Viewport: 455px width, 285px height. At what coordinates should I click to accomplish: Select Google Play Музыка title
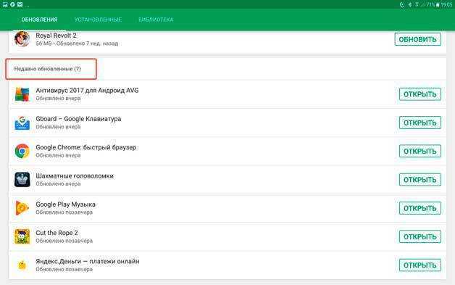tap(66, 205)
